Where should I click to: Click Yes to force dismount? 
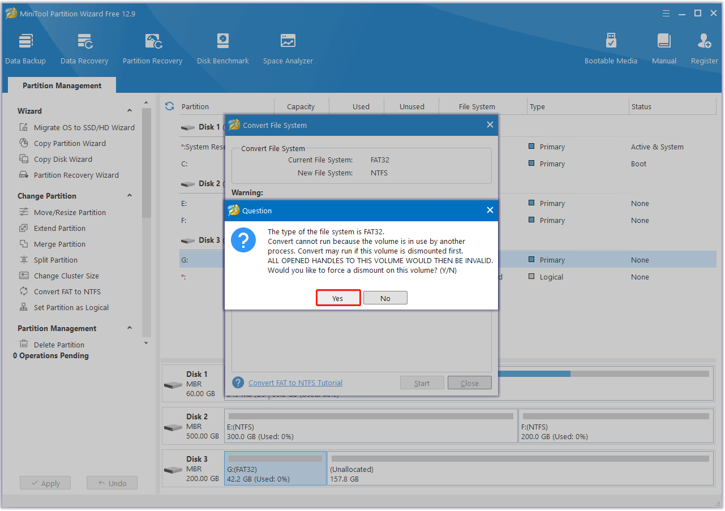[338, 298]
